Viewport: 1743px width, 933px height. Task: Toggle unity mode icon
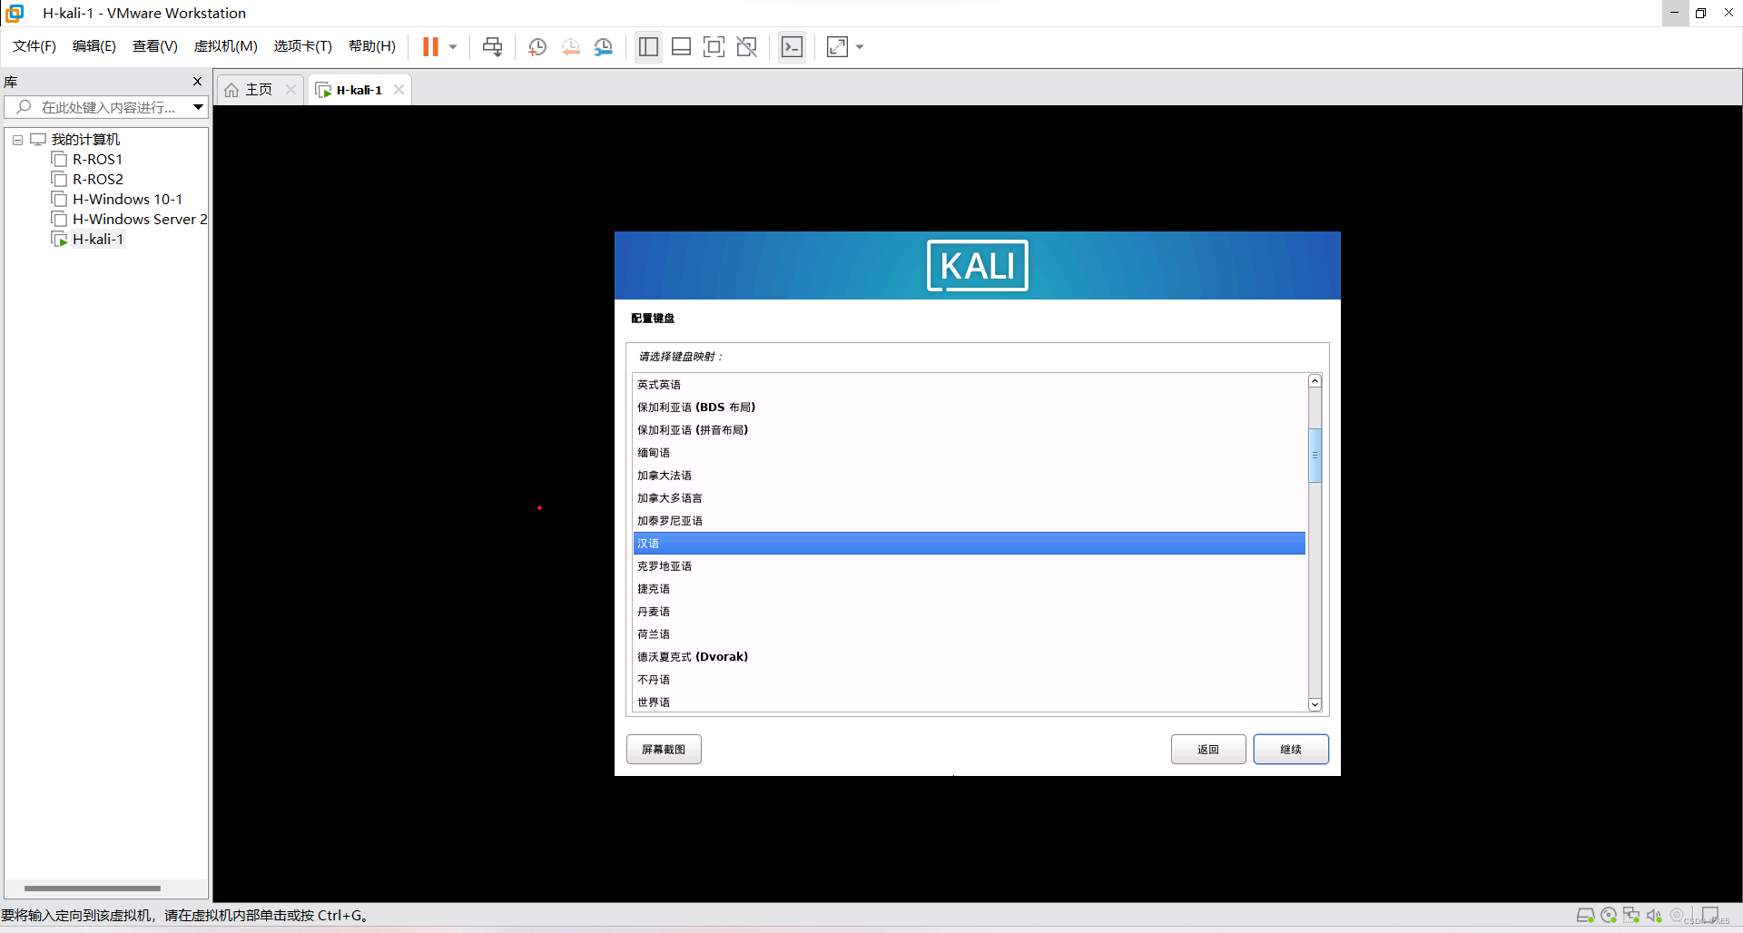coord(746,47)
